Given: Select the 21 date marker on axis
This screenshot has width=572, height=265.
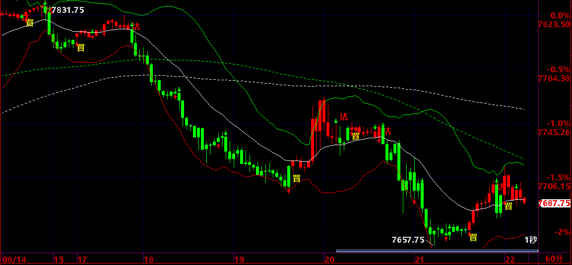Looking at the screenshot, I should pyautogui.click(x=419, y=259).
